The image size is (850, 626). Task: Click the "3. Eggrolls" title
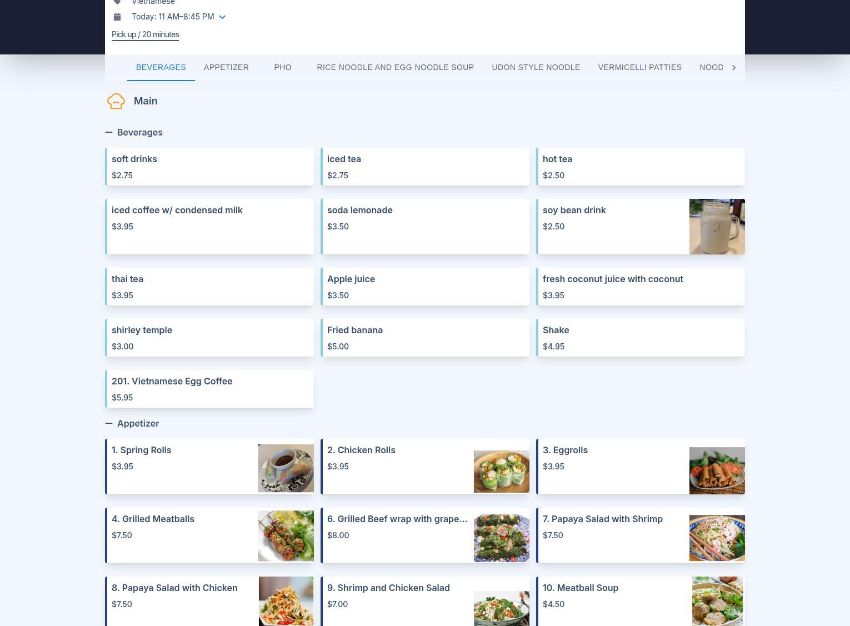pos(565,450)
